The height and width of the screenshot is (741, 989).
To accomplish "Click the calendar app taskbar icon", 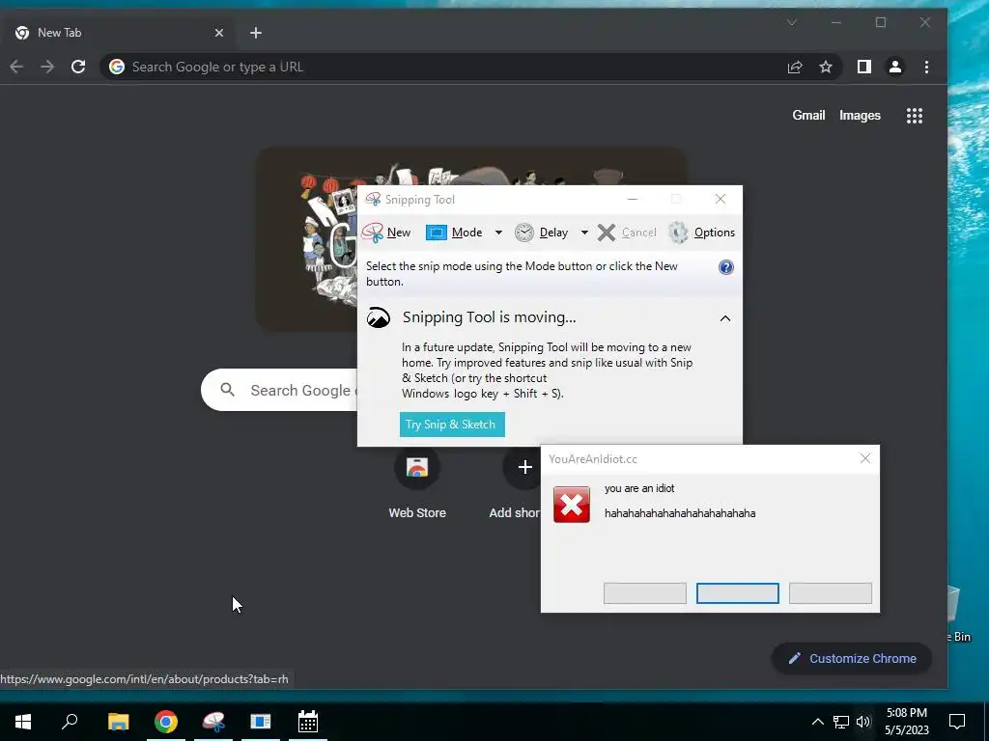I will click(308, 722).
